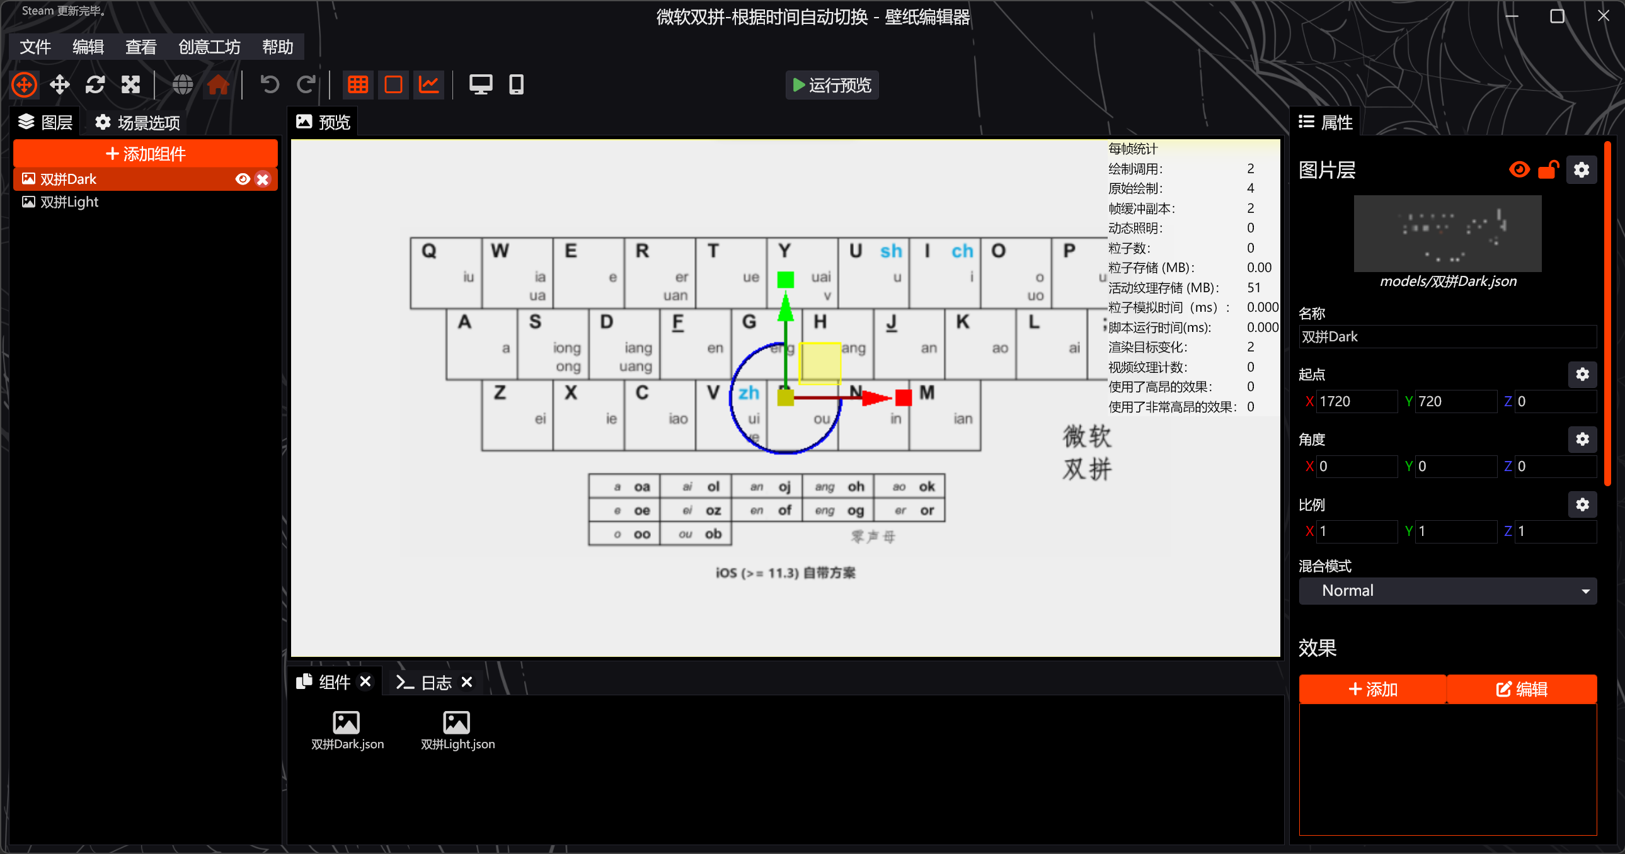Toggle the orange lock icon in properties
Screen dimensions: 1625x854
pos(1548,169)
